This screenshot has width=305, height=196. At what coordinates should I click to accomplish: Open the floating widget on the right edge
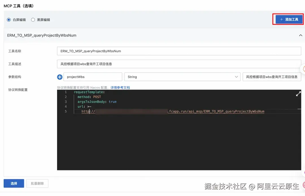click(304, 69)
